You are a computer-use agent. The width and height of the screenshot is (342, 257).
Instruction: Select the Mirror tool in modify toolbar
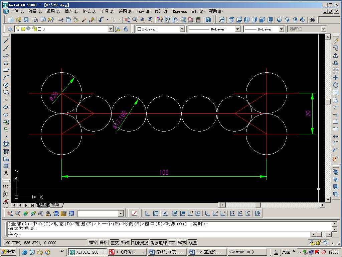tap(336, 56)
